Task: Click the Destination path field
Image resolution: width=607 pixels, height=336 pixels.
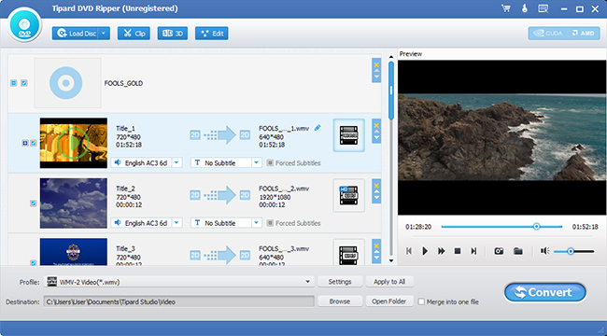Action: click(x=179, y=301)
